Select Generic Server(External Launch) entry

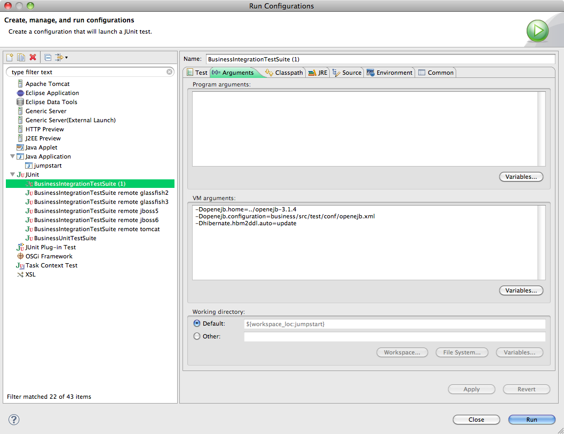point(70,120)
